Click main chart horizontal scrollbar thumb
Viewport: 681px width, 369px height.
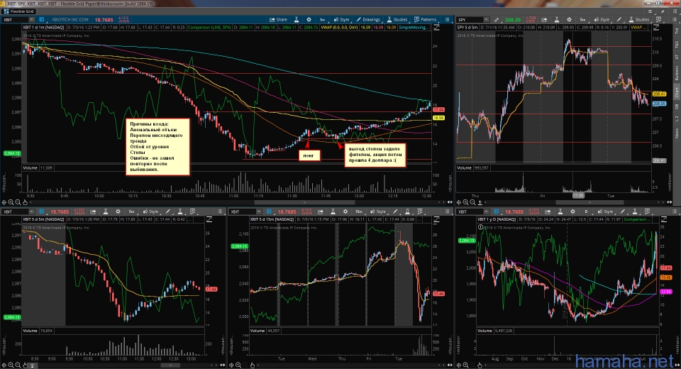pos(304,202)
